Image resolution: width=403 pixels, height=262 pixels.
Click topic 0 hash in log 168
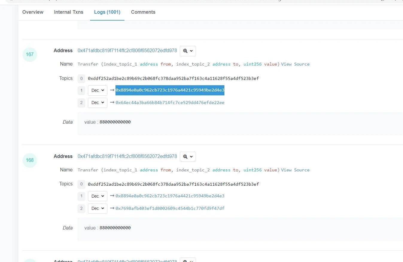[173, 184]
